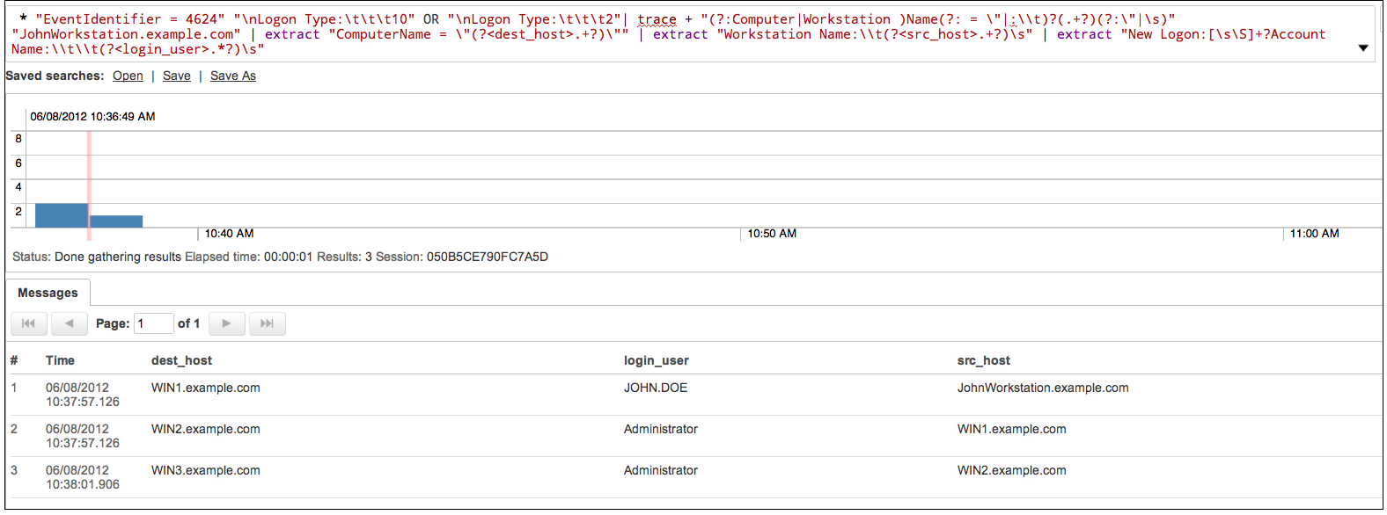Sort by the Time column header
The height and width of the screenshot is (515, 1387).
click(x=60, y=360)
